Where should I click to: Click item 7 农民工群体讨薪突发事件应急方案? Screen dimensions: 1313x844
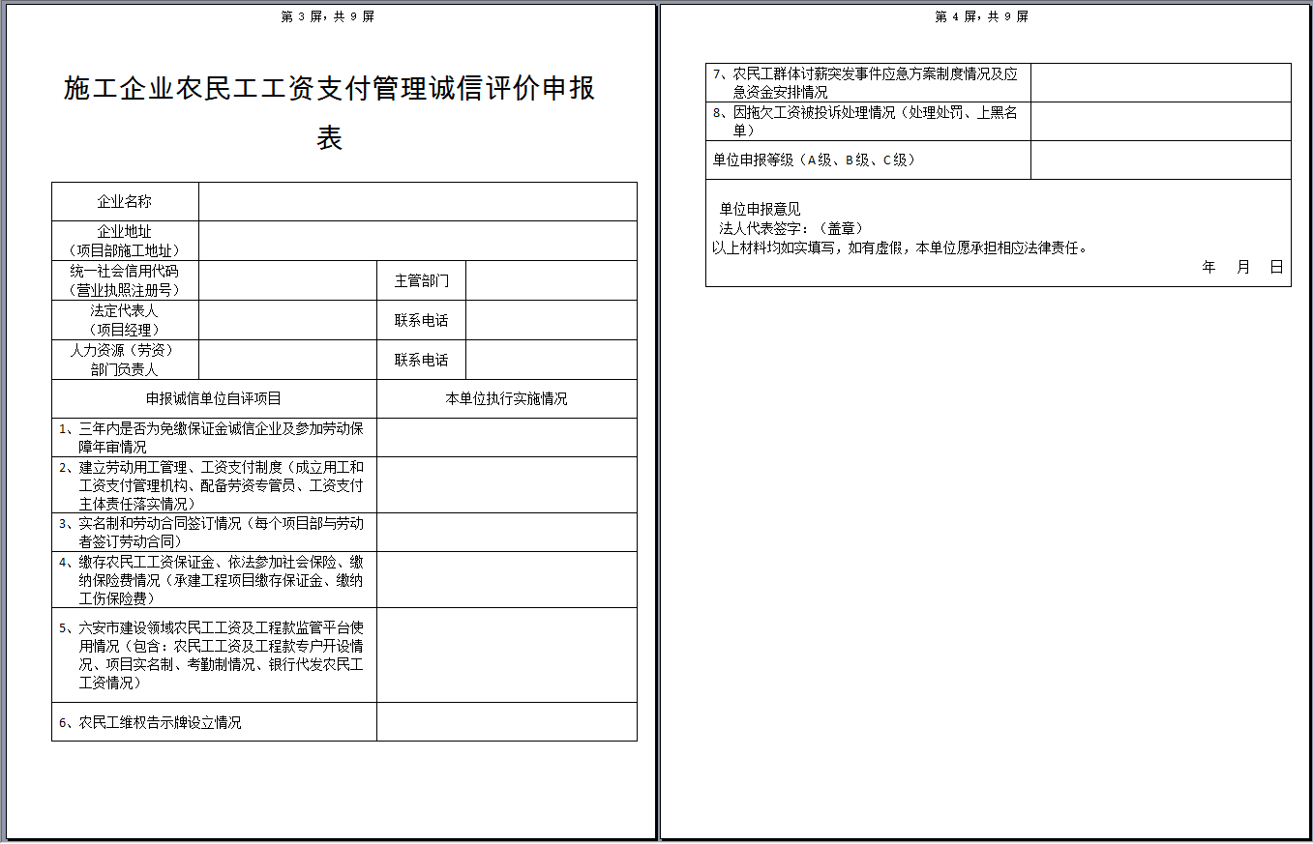click(x=869, y=83)
